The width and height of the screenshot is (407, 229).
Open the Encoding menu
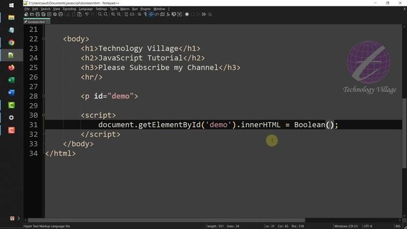click(x=69, y=9)
